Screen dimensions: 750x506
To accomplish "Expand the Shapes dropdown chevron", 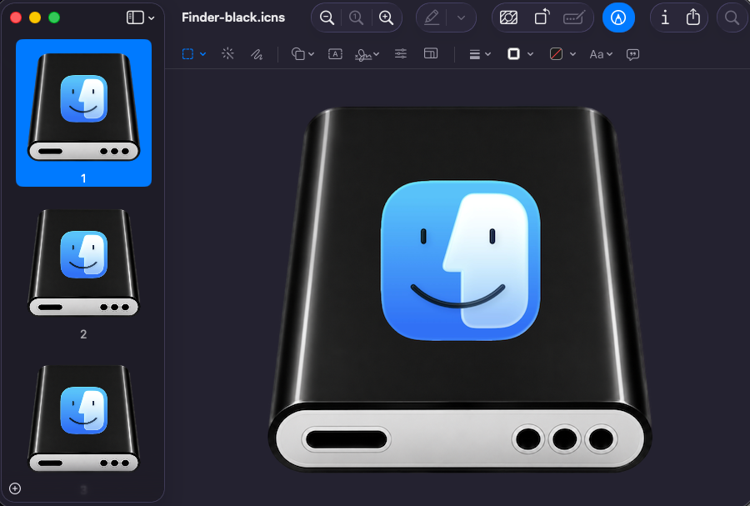I will pos(312,54).
